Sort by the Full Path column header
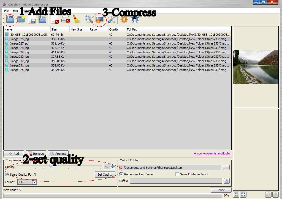The width and height of the screenshot is (282, 199). pyautogui.click(x=178, y=29)
